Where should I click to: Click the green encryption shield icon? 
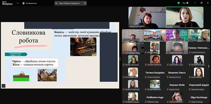[179, 3]
